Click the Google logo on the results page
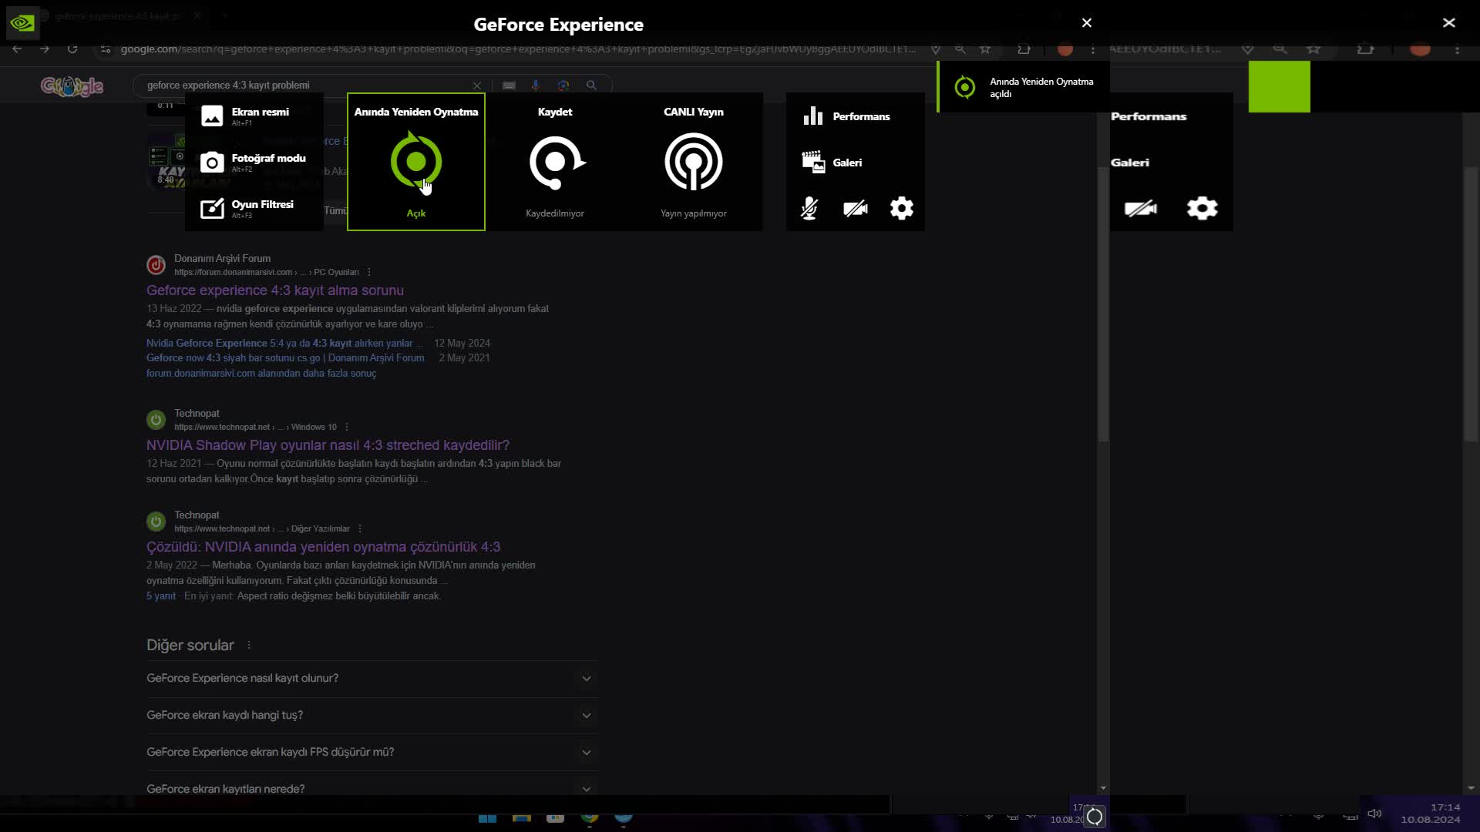This screenshot has width=1480, height=832. coord(72,86)
